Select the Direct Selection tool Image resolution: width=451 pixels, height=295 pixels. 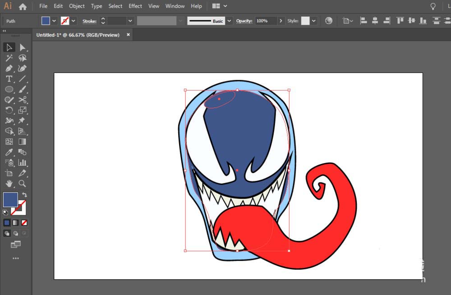coord(22,47)
